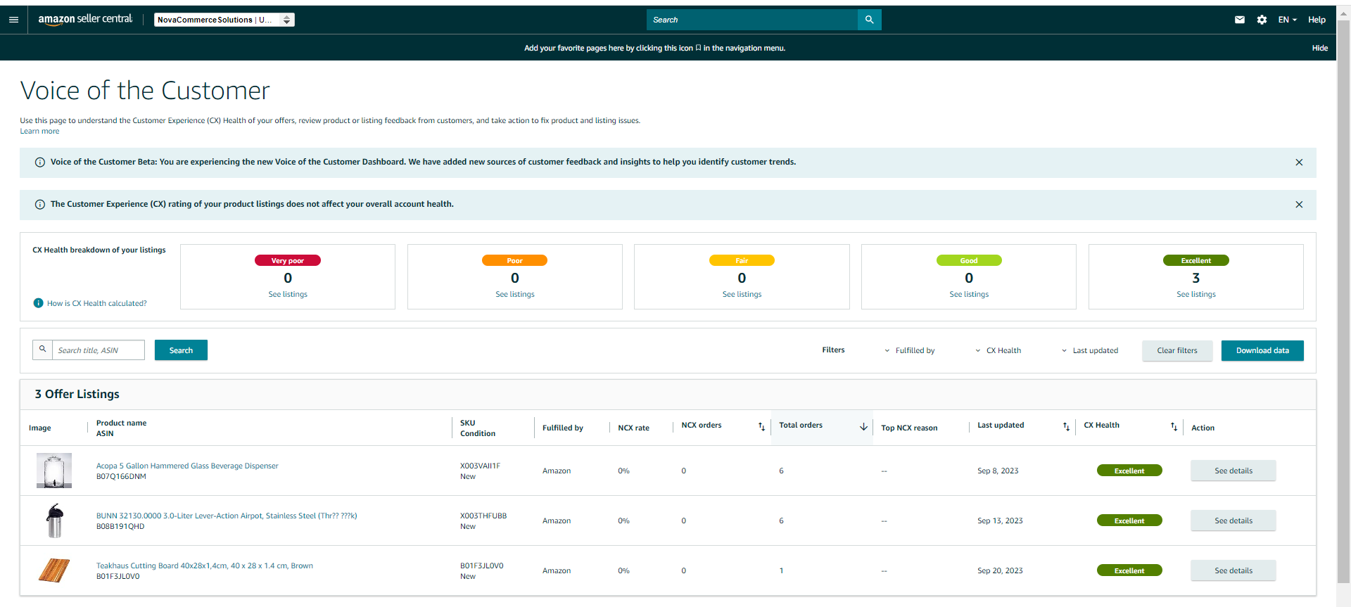
Task: Open the settings gear icon
Action: coord(1262,20)
